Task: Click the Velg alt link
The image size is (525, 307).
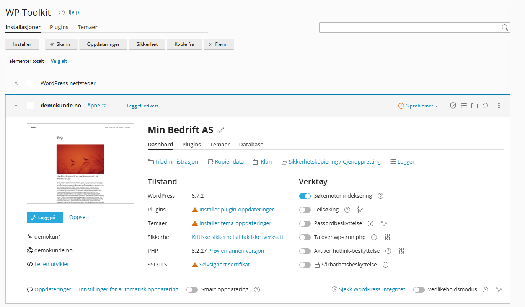Action: coord(59,61)
